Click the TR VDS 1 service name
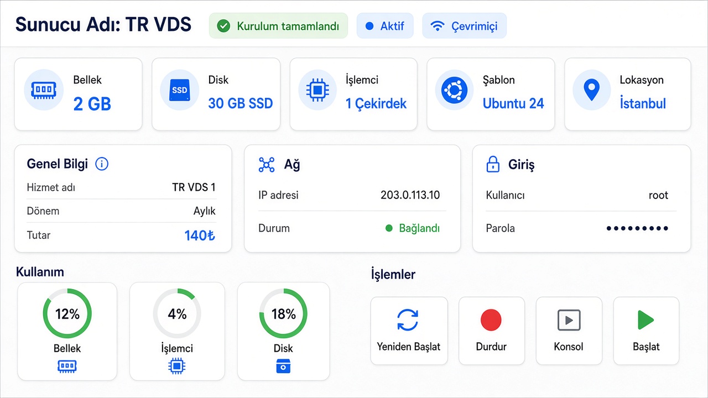This screenshot has height=398, width=708. tap(194, 187)
